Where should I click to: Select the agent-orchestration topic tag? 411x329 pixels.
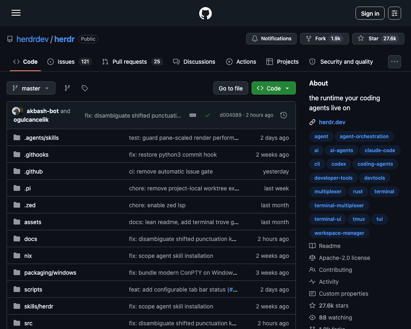[364, 137]
